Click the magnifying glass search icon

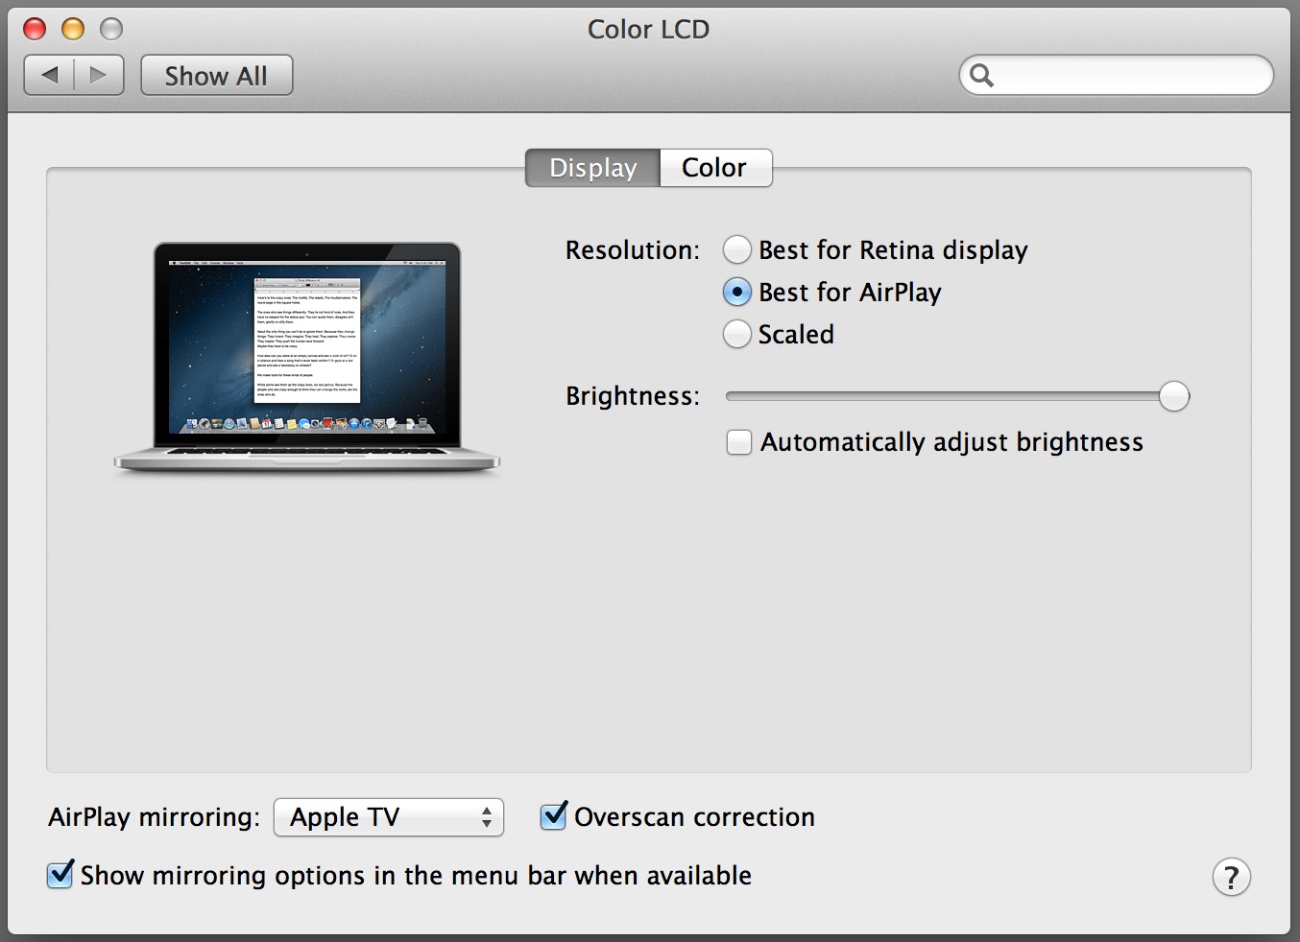[981, 75]
